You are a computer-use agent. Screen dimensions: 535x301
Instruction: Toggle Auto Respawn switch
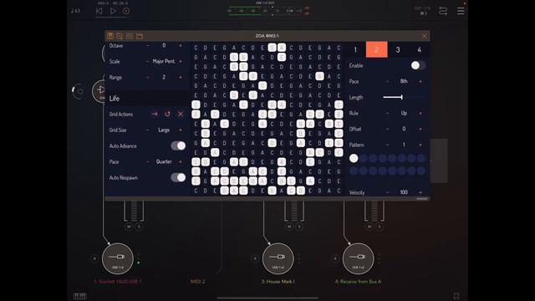point(178,177)
